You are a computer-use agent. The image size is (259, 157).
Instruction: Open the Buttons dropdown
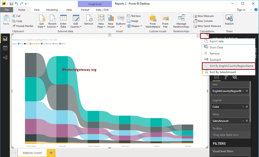point(121,21)
